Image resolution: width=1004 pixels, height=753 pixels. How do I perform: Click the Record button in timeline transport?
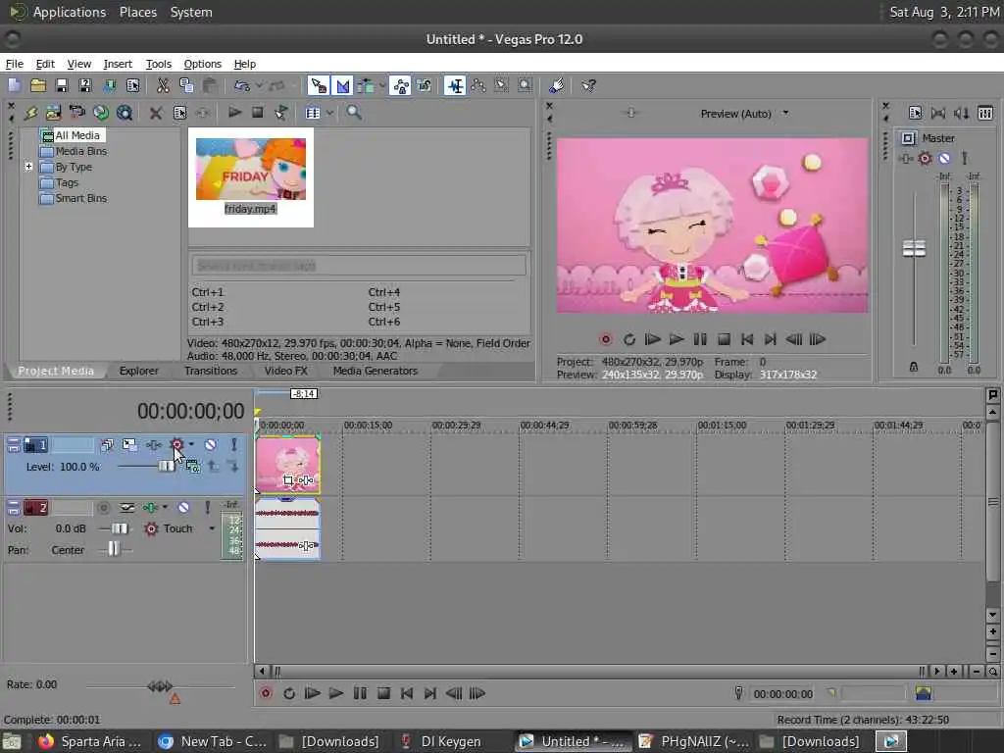point(265,693)
